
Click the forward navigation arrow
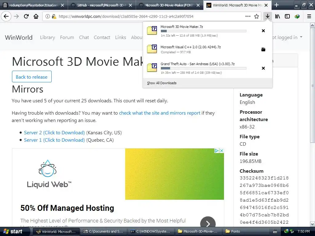16,17
